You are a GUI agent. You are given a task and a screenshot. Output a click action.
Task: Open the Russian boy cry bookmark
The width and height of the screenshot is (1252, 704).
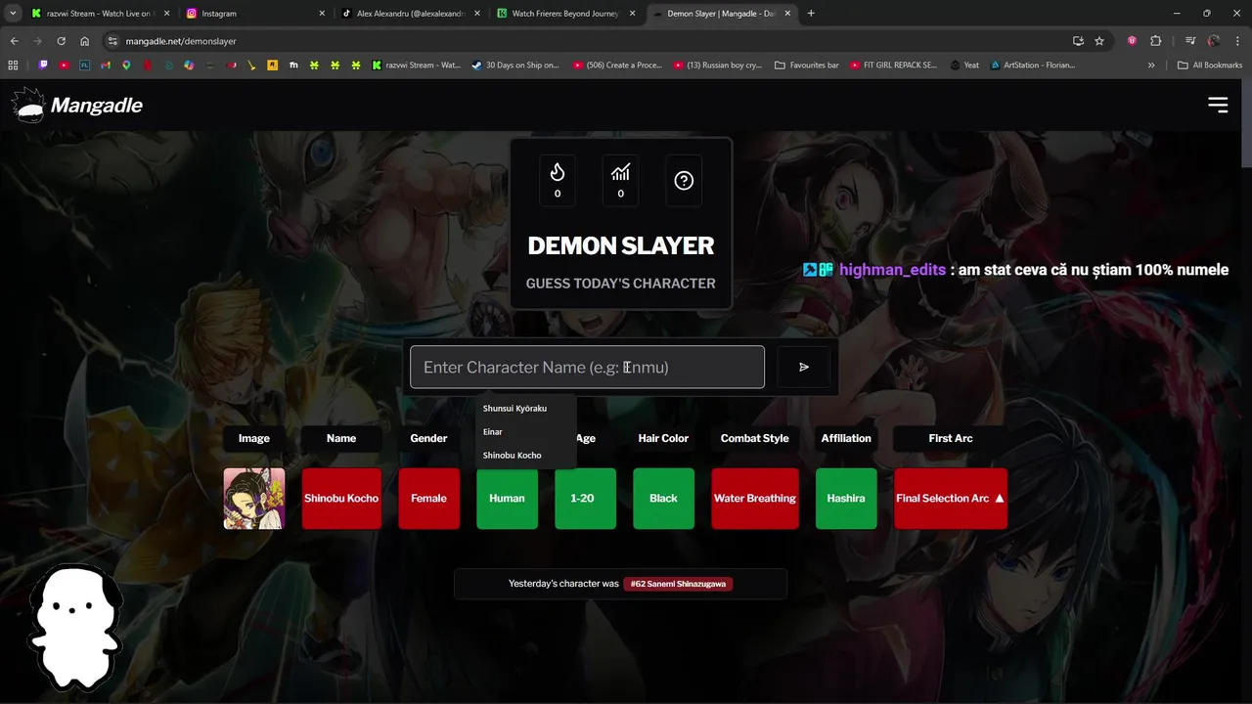coord(717,66)
